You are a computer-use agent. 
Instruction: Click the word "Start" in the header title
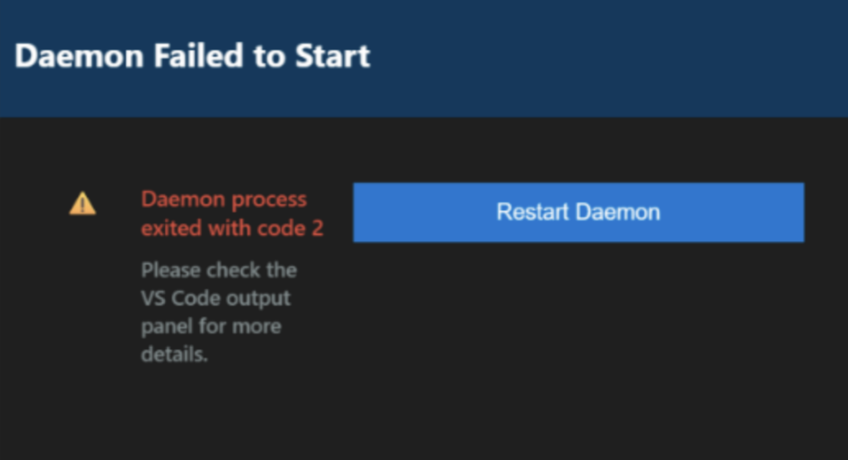point(336,56)
